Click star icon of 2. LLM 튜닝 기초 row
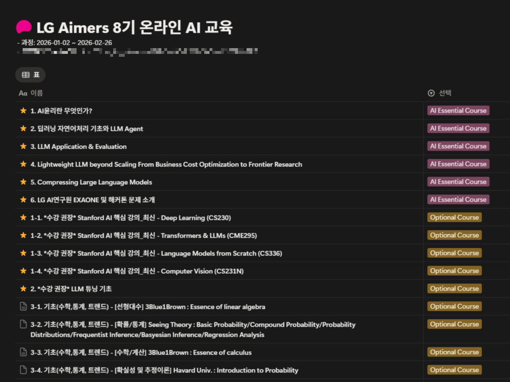 pos(23,289)
